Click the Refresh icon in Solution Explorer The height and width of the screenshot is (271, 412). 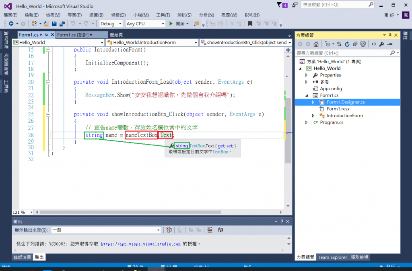click(x=347, y=44)
